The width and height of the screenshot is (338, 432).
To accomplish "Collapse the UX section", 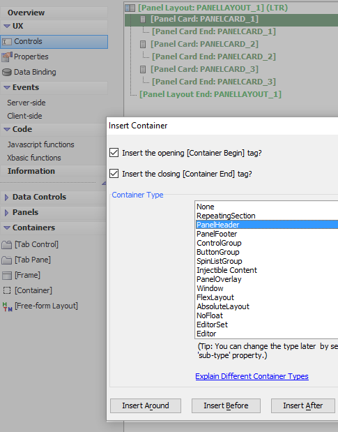I will click(7, 27).
